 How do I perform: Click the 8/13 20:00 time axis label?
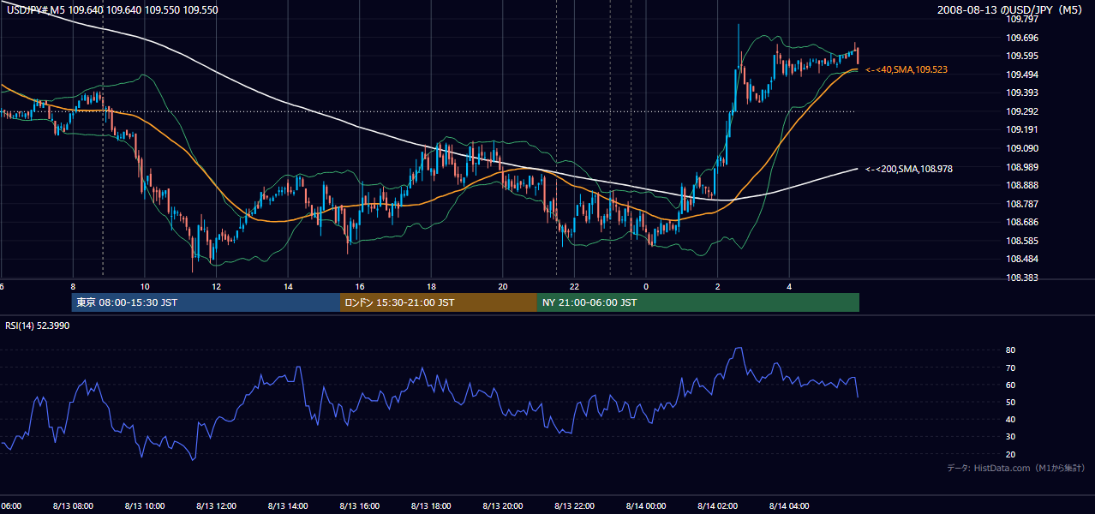pos(502,506)
